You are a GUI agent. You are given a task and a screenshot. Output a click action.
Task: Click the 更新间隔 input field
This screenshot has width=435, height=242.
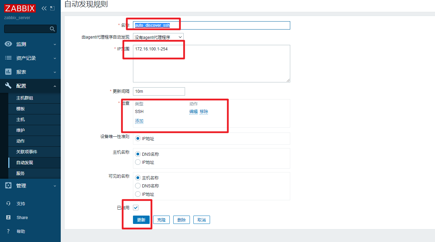click(x=159, y=91)
